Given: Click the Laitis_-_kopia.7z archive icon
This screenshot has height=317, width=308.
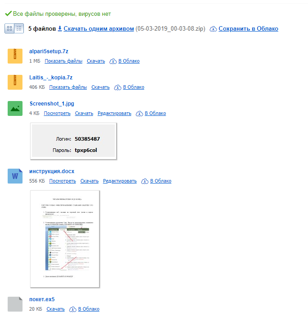Looking at the screenshot, I should 15,82.
